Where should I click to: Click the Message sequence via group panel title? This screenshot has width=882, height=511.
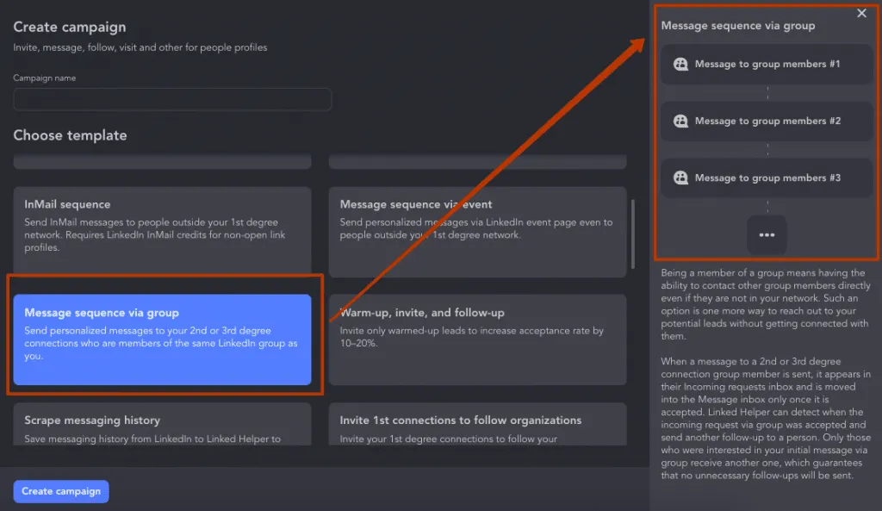pos(738,25)
